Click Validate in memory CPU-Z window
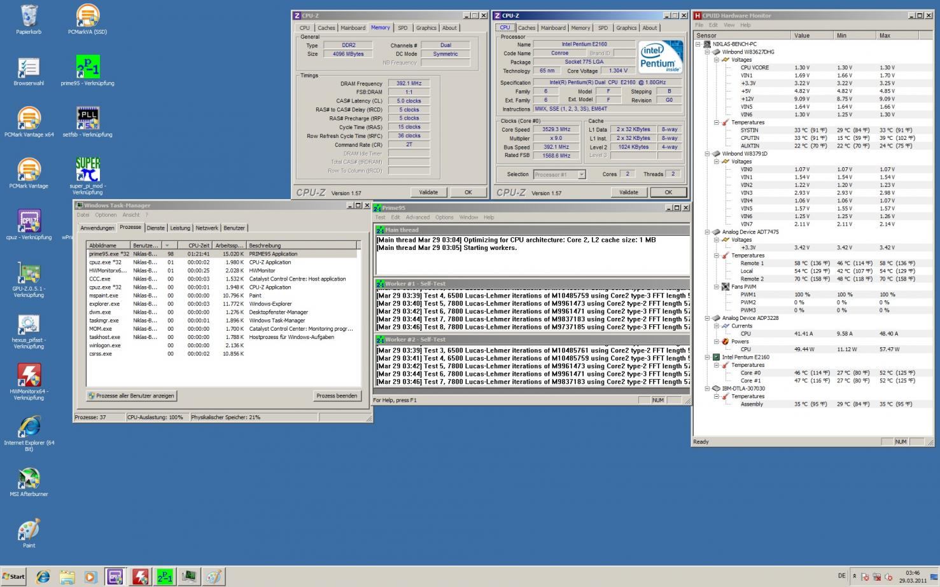Image resolution: width=940 pixels, height=587 pixels. (428, 192)
